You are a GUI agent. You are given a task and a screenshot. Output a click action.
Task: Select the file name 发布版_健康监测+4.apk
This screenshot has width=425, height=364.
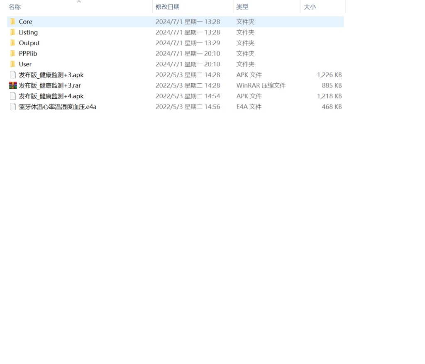tap(51, 96)
